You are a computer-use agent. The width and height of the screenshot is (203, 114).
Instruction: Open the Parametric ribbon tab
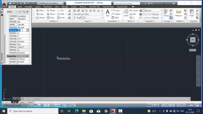[48, 7]
